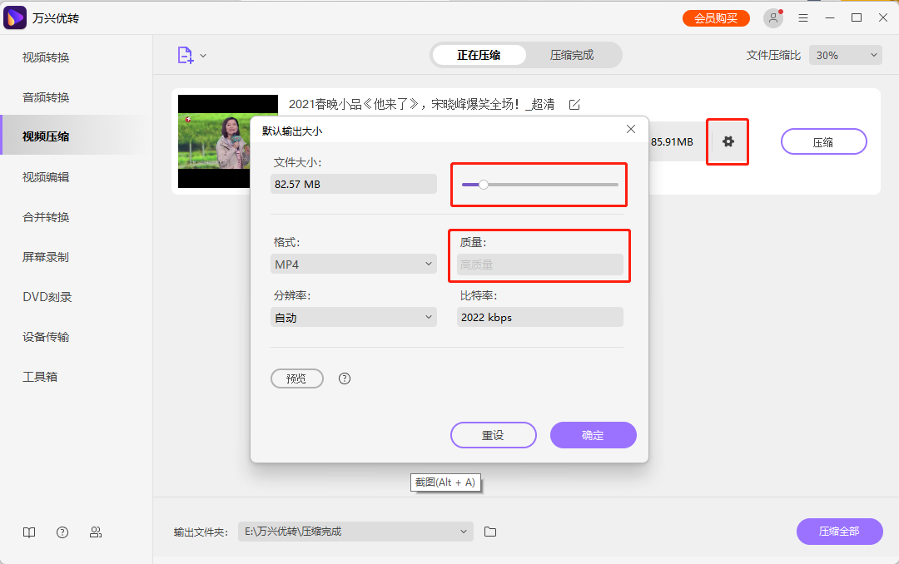Click the 确定 button
This screenshot has width=899, height=564.
pos(593,435)
